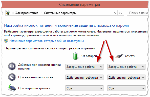Click the laptop lid closing icon
This screenshot has height=97, width=150.
pos(12,88)
